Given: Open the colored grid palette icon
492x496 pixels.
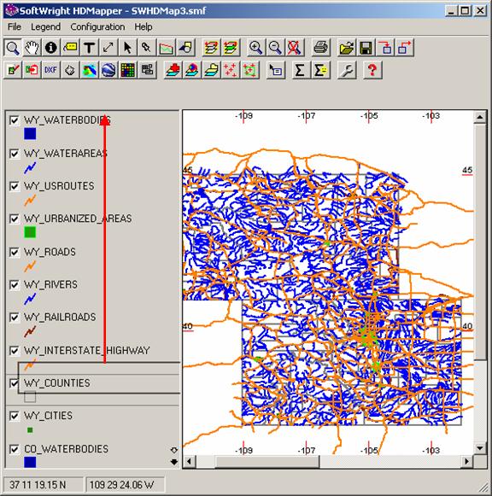Looking at the screenshot, I should (127, 70).
